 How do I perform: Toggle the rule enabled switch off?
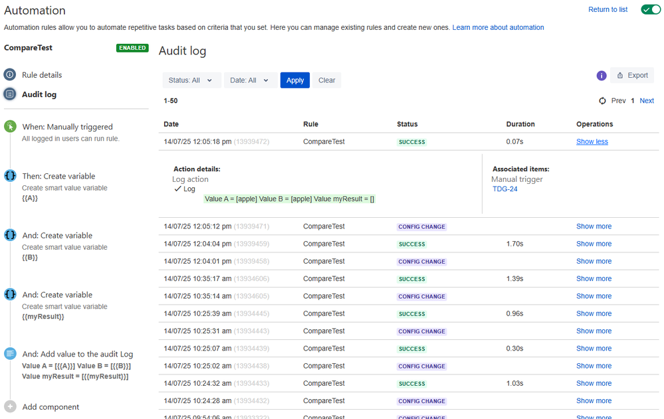coord(651,9)
